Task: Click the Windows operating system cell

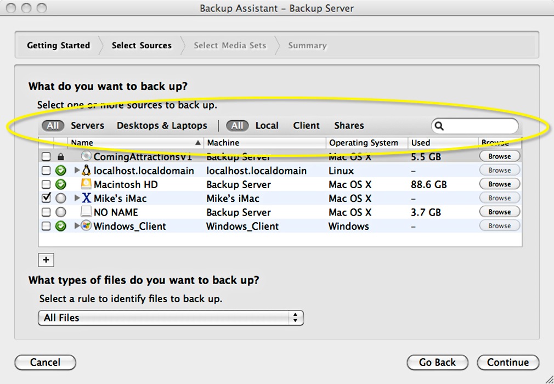Action: [x=349, y=226]
